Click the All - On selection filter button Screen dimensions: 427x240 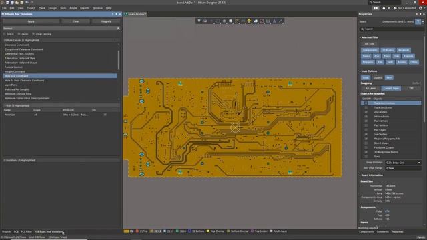pos(369,44)
